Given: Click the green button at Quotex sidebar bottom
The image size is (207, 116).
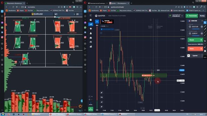Looking at the screenshot, I should (91, 109).
